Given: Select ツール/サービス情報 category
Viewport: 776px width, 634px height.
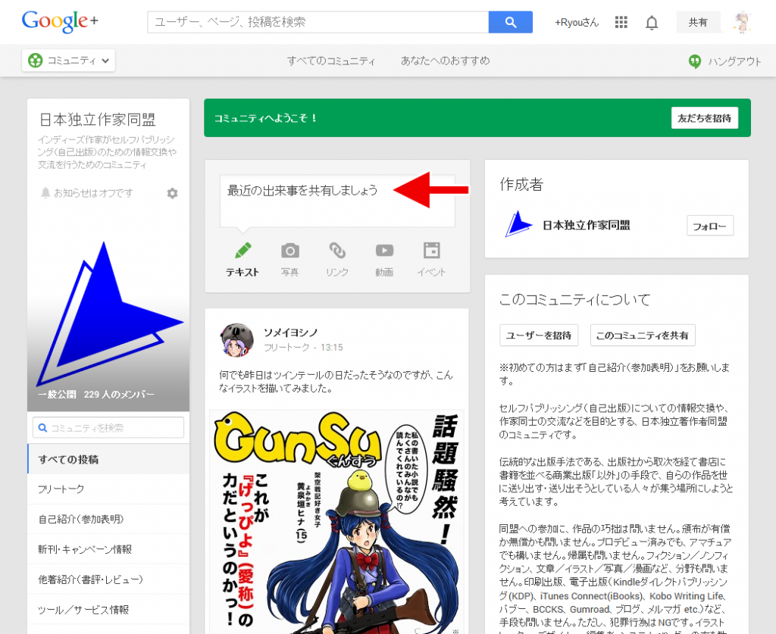Looking at the screenshot, I should pyautogui.click(x=108, y=609).
